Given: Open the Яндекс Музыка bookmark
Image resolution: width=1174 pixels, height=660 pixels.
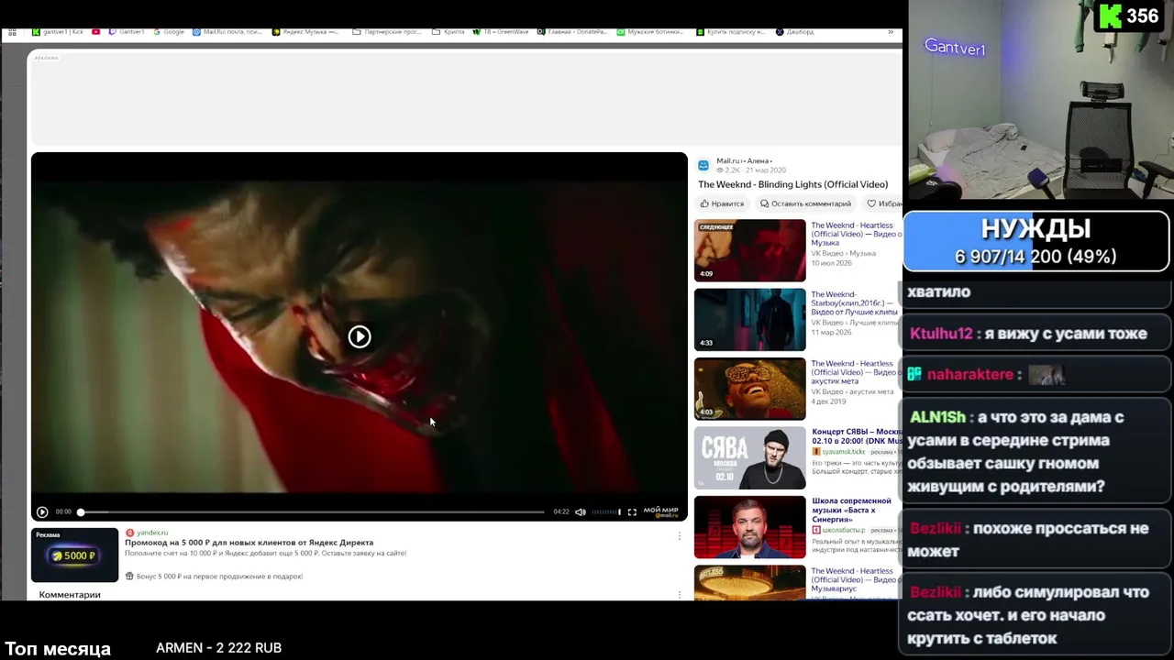Looking at the screenshot, I should point(305,32).
